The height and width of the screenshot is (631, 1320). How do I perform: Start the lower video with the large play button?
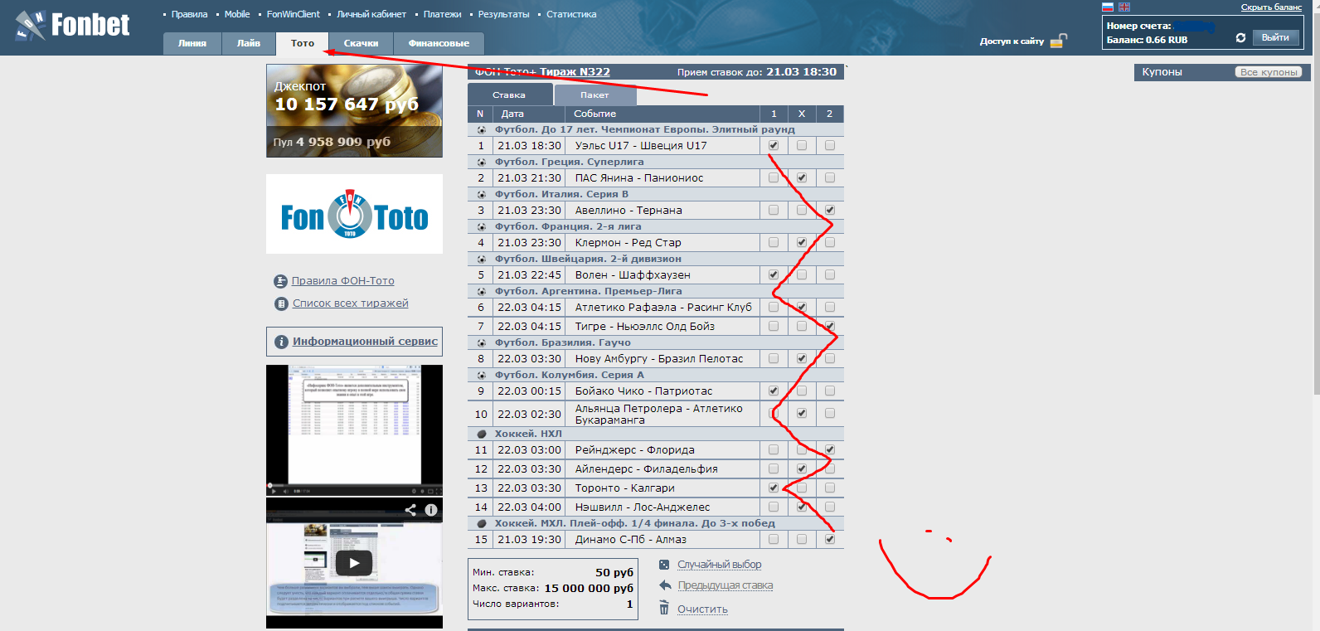[354, 563]
